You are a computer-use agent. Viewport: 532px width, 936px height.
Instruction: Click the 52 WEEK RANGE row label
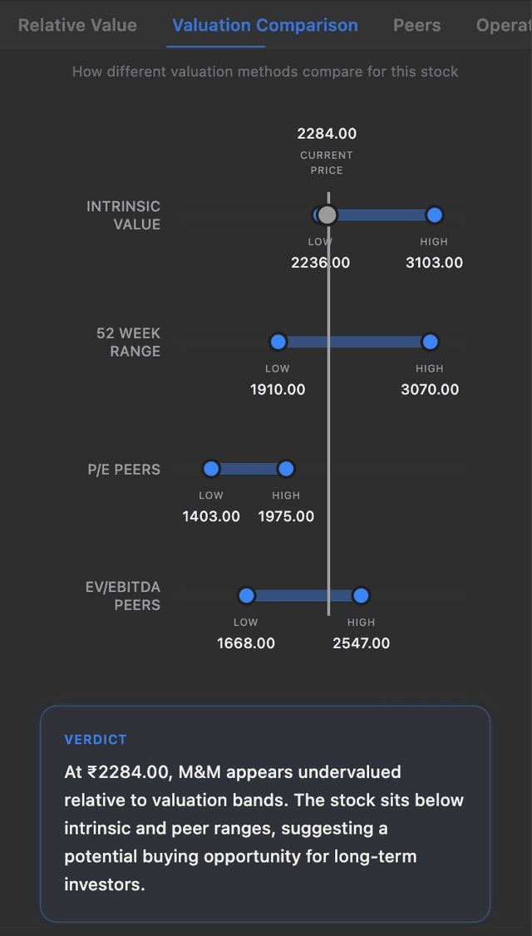(128, 342)
